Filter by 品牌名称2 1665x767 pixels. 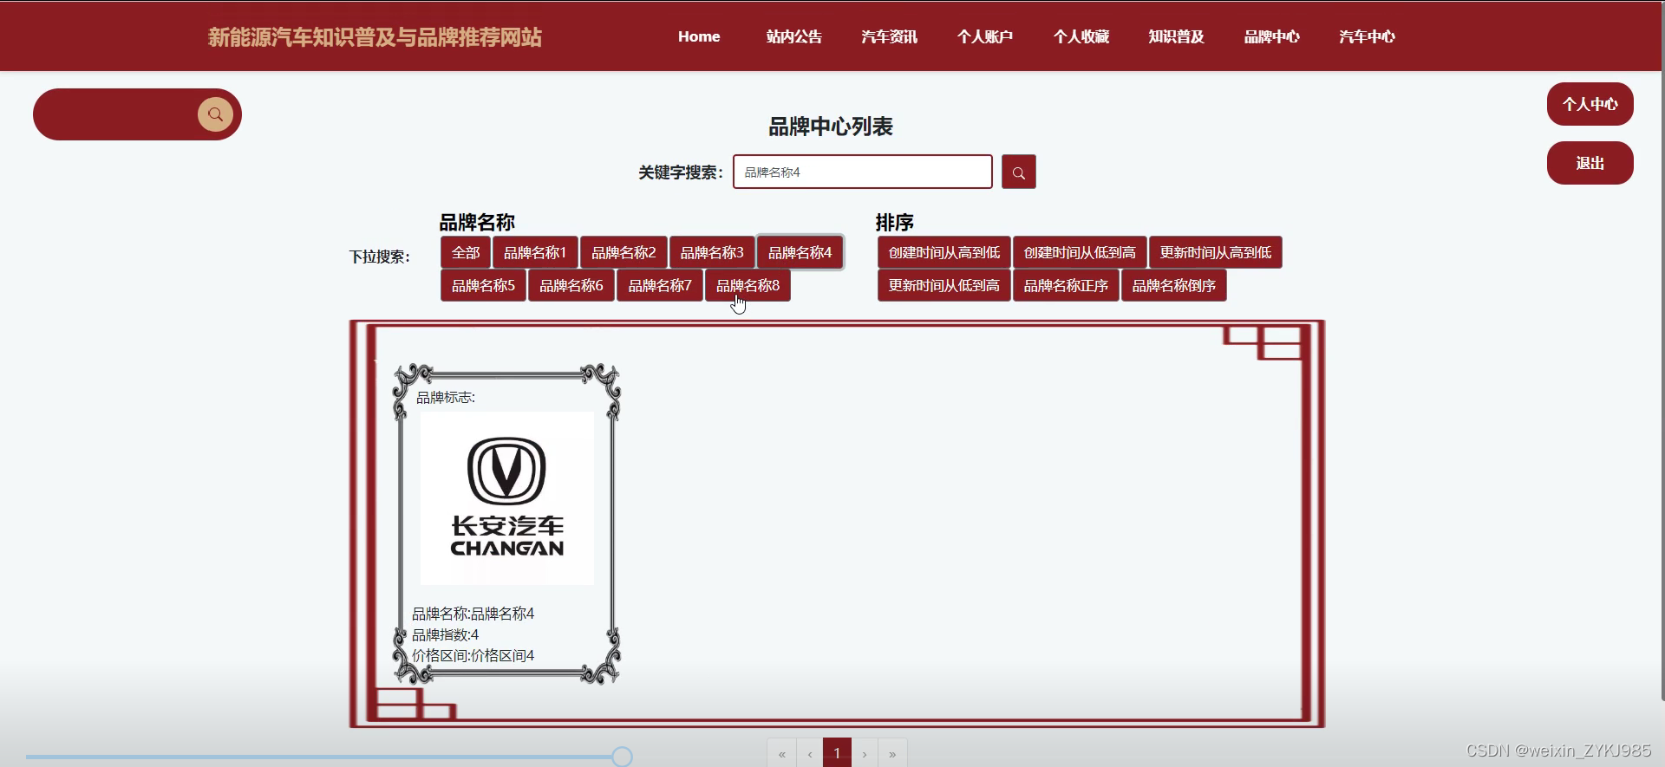(x=624, y=252)
